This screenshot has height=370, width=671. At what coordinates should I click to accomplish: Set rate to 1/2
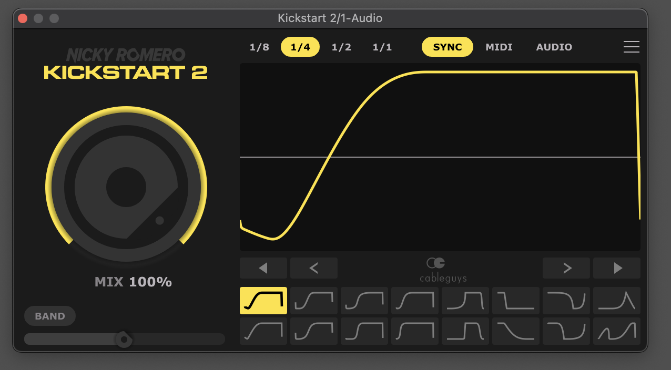[341, 47]
